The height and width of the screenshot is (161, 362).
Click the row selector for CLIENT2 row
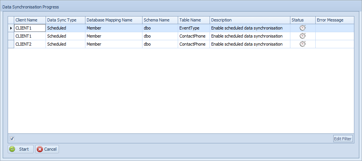click(11, 44)
